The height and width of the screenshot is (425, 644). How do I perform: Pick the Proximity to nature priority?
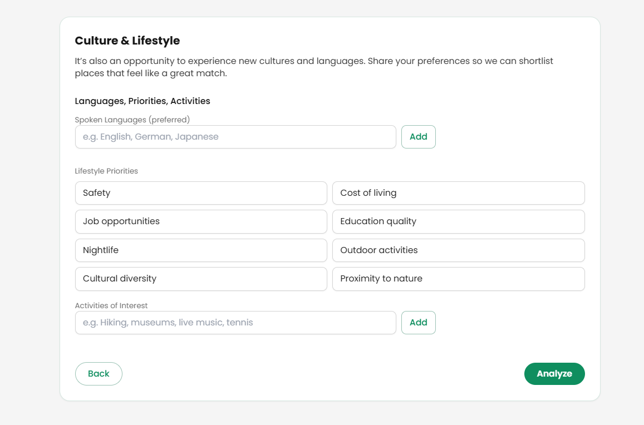click(x=458, y=279)
